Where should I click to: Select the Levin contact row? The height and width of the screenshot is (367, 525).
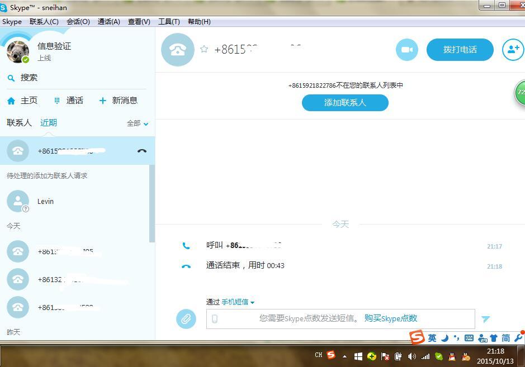click(x=77, y=201)
